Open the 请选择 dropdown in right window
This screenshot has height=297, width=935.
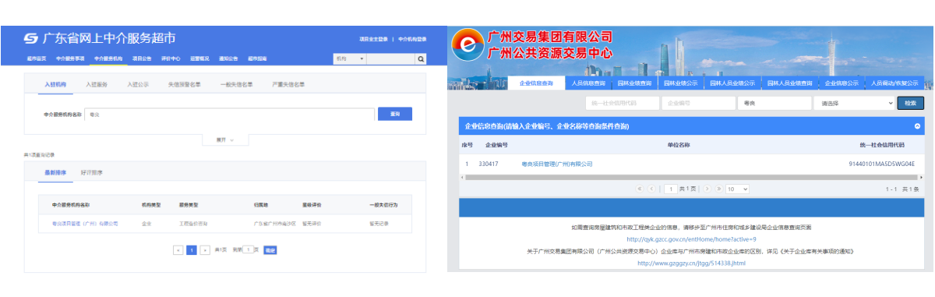coord(853,102)
